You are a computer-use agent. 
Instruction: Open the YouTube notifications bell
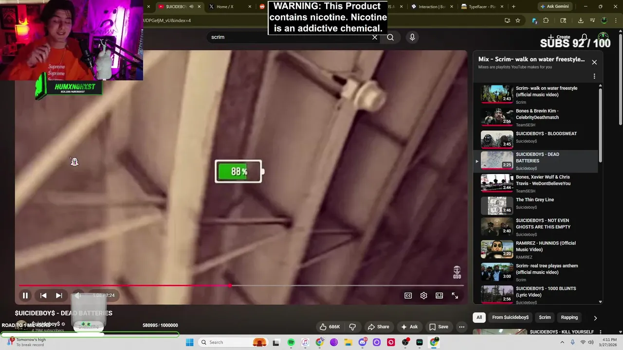(x=585, y=37)
